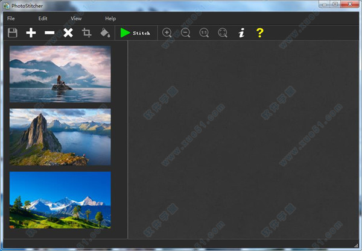This screenshot has height=251, width=362.
Task: Open the Edit menu
Action: pos(43,19)
